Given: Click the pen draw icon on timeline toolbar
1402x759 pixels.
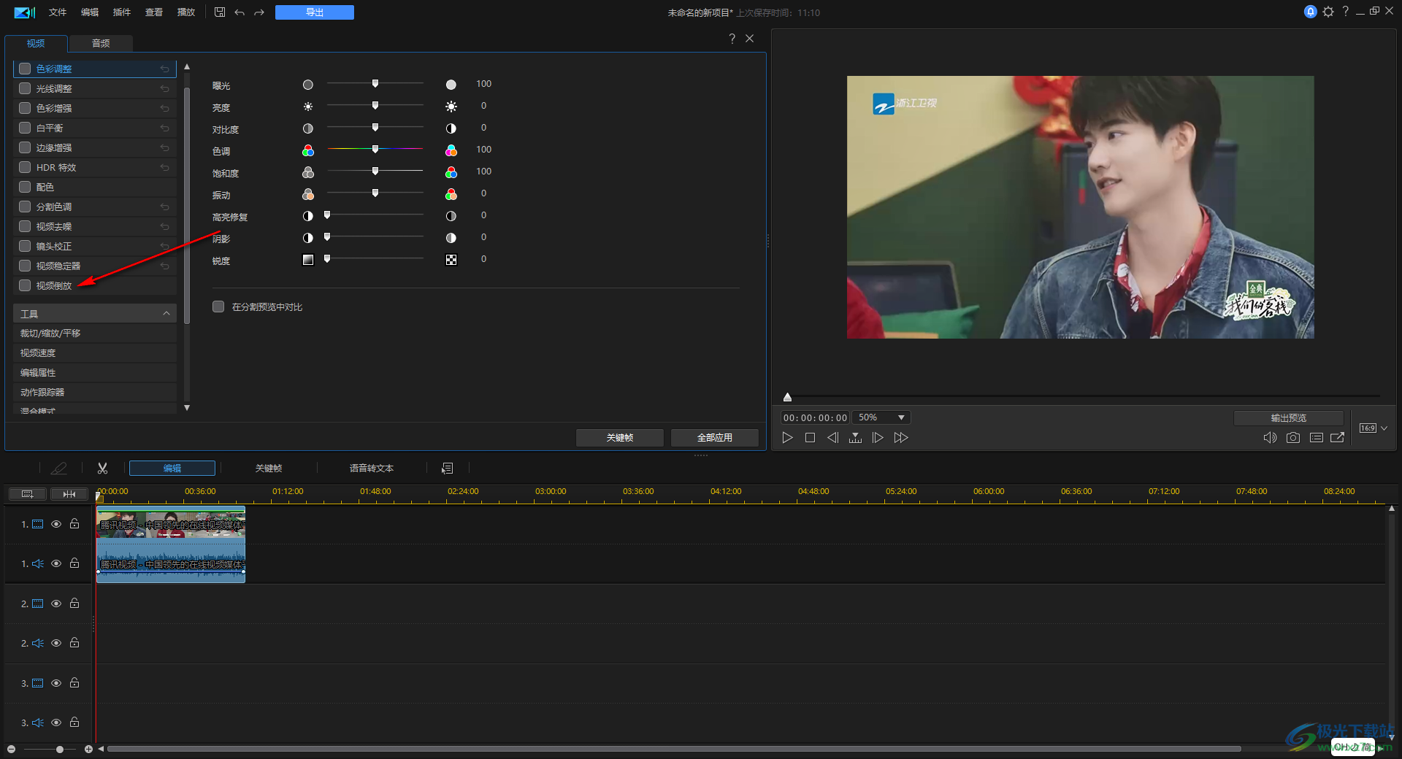Looking at the screenshot, I should point(59,469).
